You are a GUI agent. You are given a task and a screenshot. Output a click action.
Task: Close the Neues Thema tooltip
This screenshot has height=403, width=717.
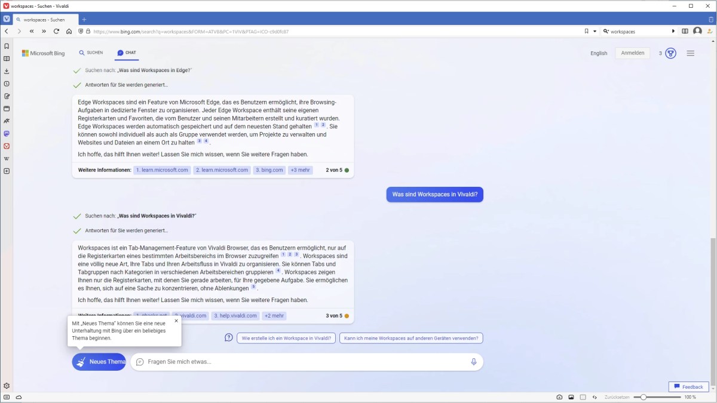(x=176, y=321)
